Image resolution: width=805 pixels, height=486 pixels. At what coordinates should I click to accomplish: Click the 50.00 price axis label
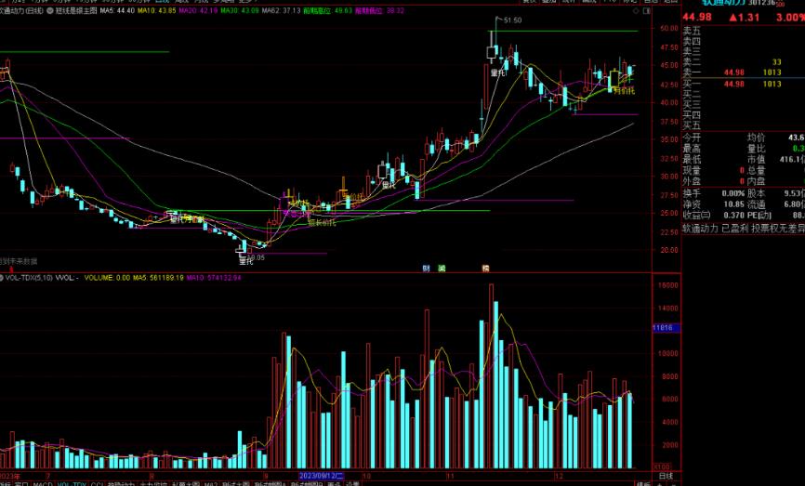(x=669, y=29)
